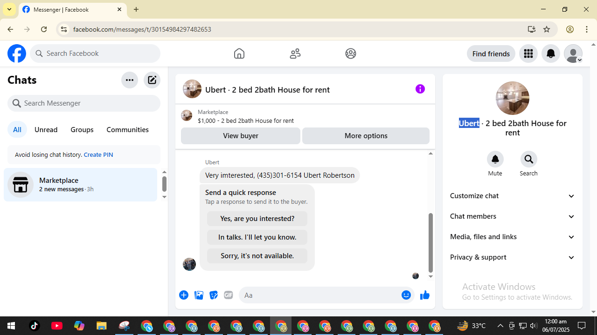Open File Explorer from the taskbar
The width and height of the screenshot is (597, 335).
102,326
